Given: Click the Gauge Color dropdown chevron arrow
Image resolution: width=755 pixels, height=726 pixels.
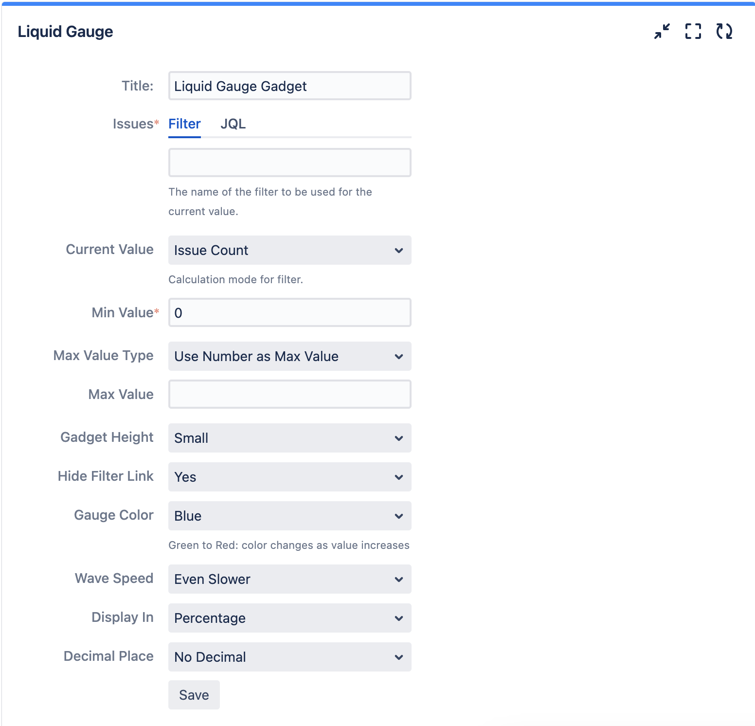Looking at the screenshot, I should pos(399,516).
